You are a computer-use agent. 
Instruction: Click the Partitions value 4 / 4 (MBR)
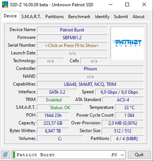(127, 139)
